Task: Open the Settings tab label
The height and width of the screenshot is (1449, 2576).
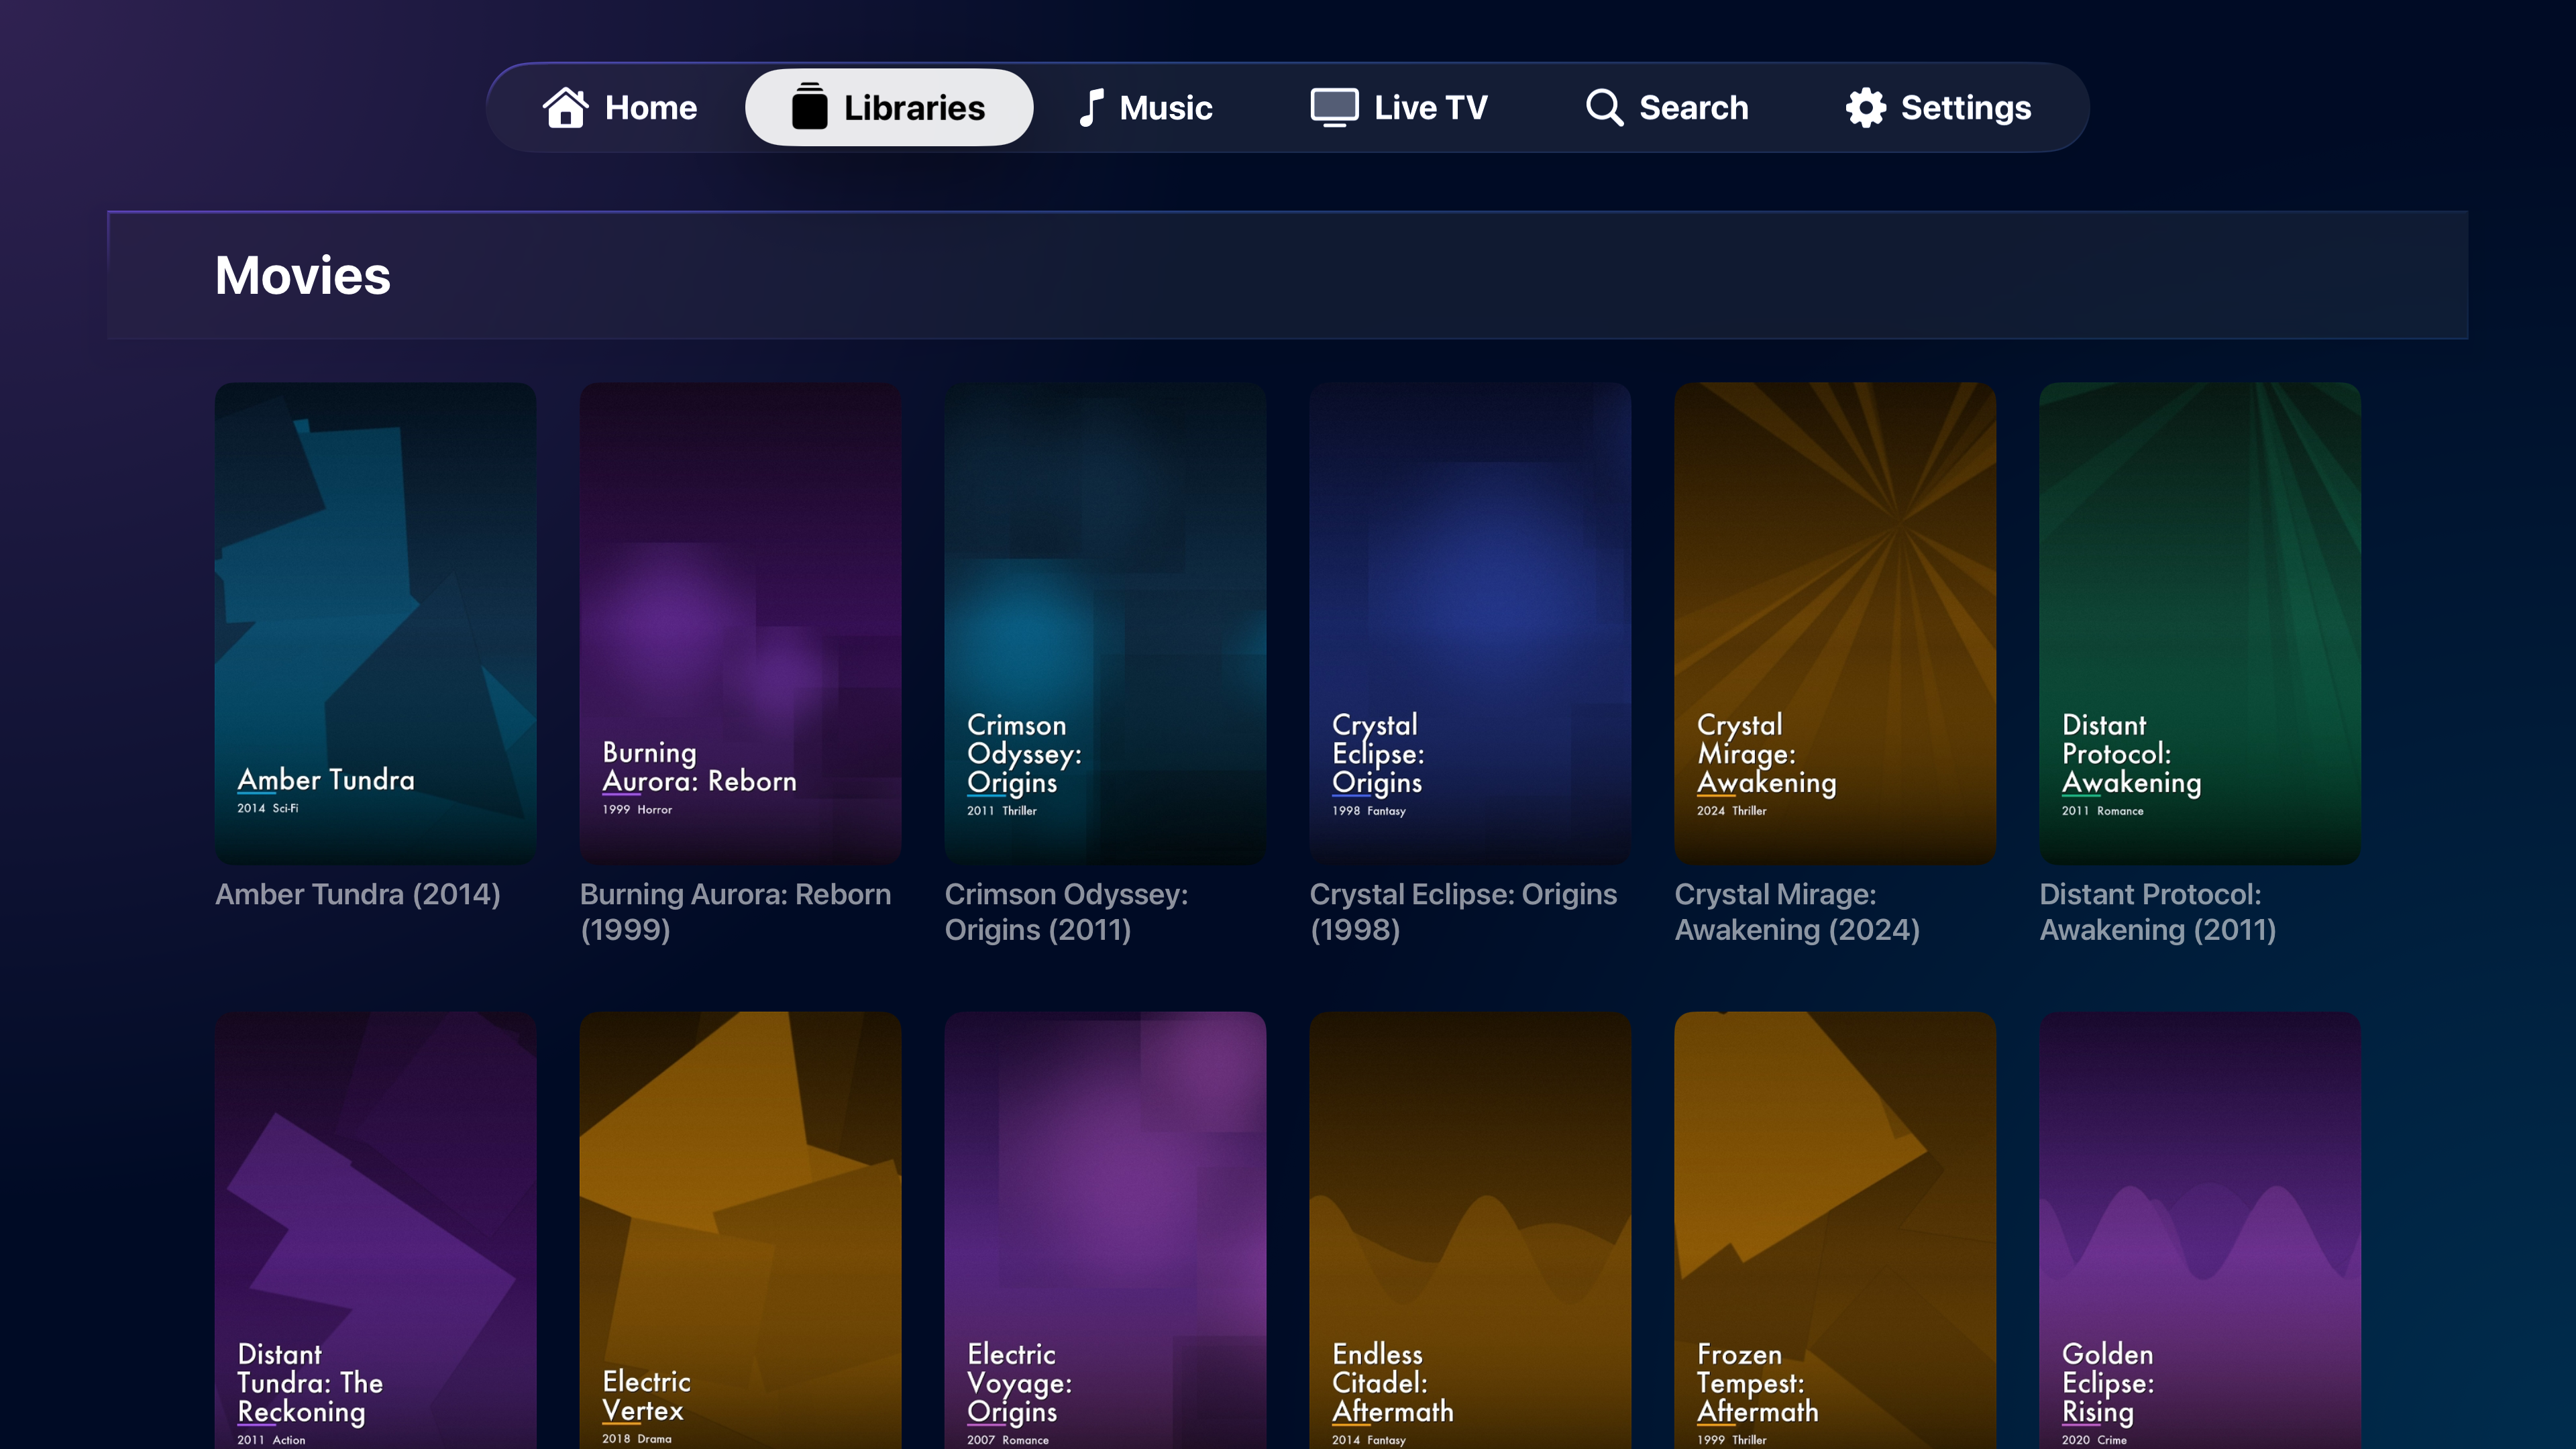Action: click(1966, 108)
